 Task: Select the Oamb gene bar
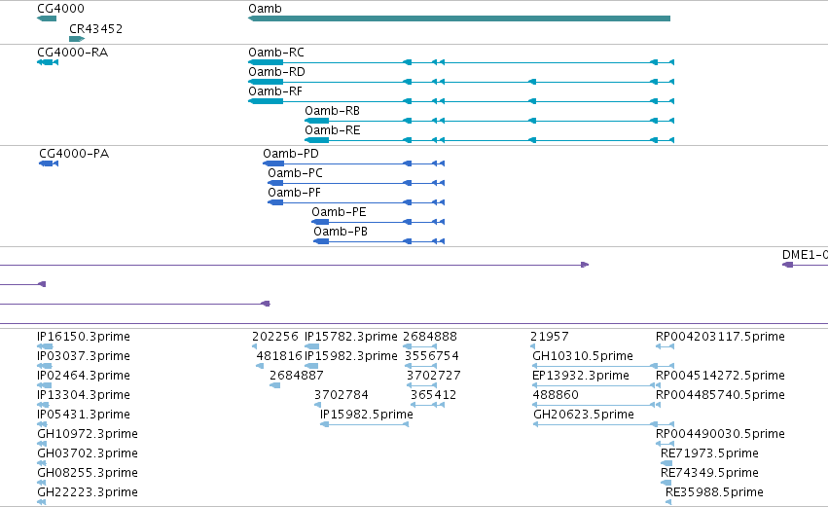point(459,18)
